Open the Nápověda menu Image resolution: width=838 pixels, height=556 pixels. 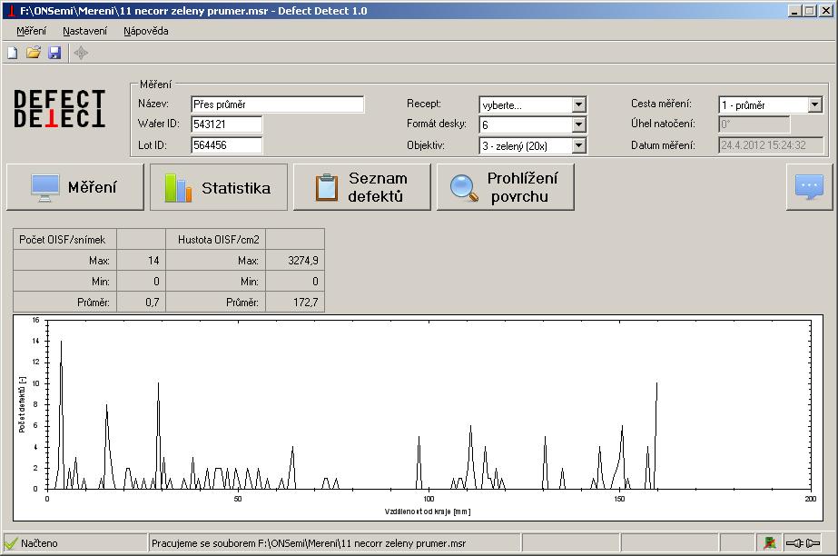(146, 31)
